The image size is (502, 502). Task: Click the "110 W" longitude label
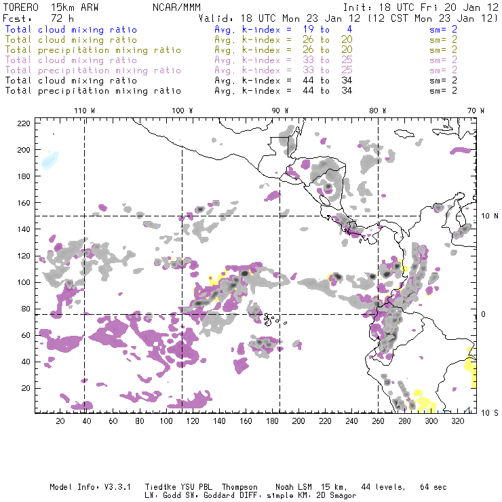(85, 111)
